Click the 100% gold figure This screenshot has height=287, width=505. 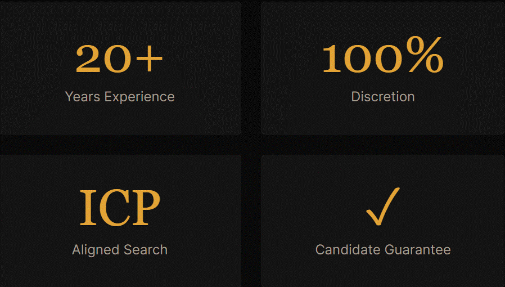[x=383, y=55]
